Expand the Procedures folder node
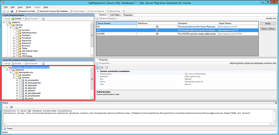Viewport: 279px width, 135px height. coord(14,38)
